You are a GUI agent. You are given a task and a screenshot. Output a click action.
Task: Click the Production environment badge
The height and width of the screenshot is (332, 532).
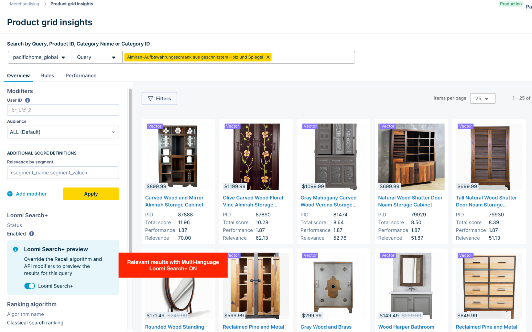click(510, 4)
